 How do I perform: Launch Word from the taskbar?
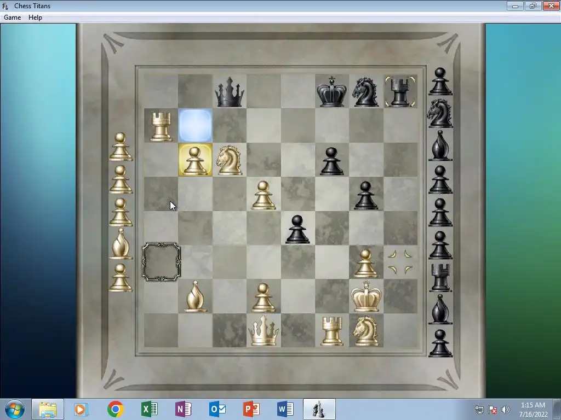[285, 409]
